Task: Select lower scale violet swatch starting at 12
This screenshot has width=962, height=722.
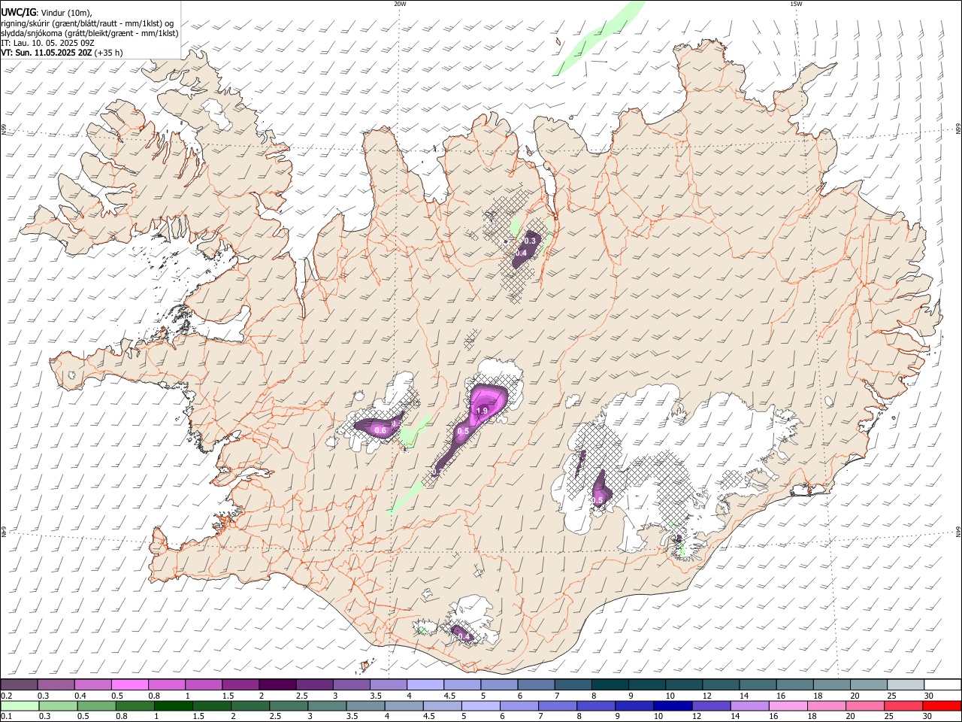Action: pyautogui.click(x=711, y=705)
